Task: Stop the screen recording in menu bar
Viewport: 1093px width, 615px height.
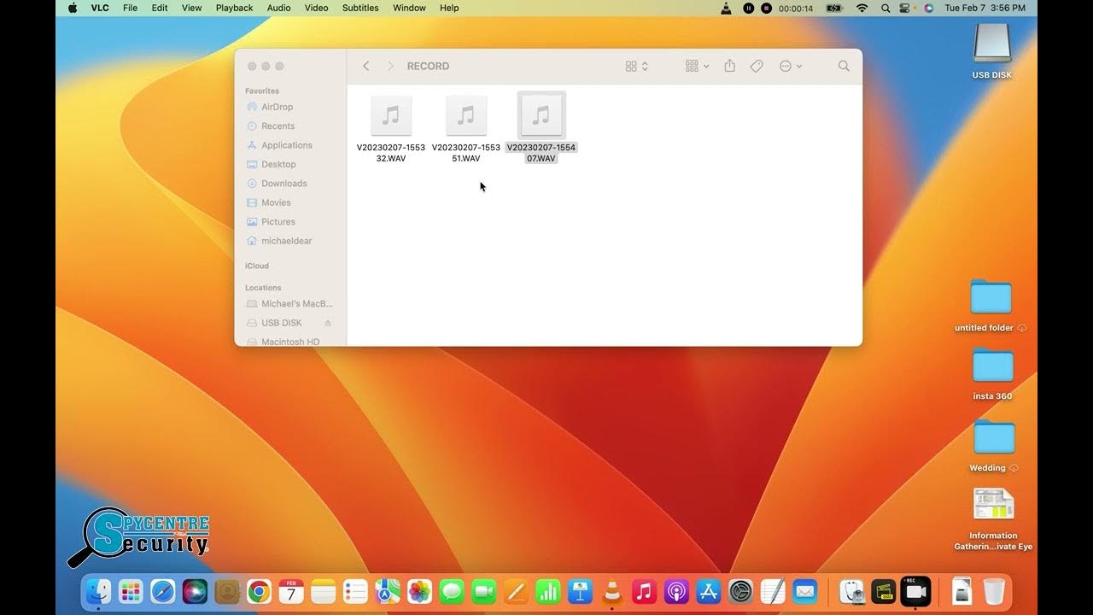Action: click(766, 8)
